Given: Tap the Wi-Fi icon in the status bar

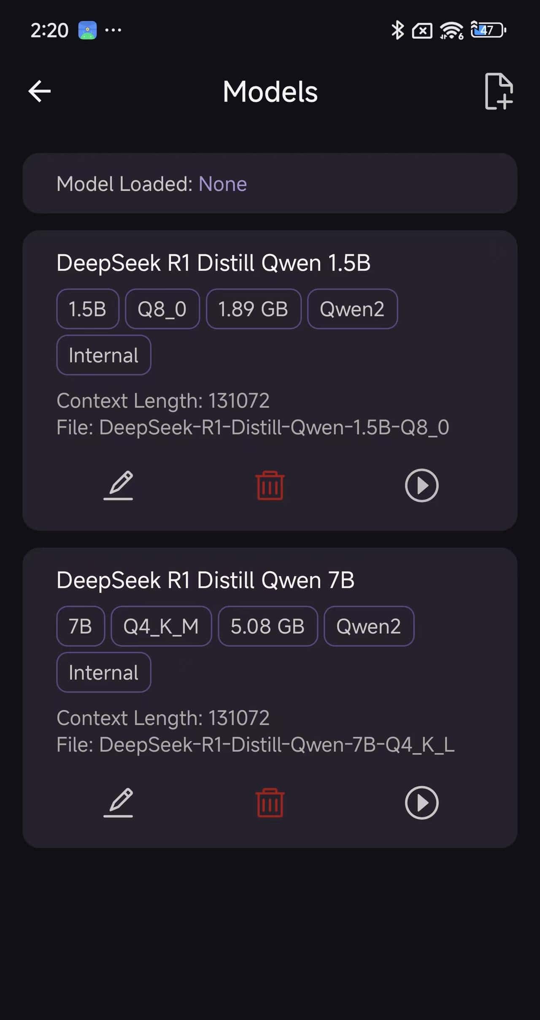Looking at the screenshot, I should 449,30.
